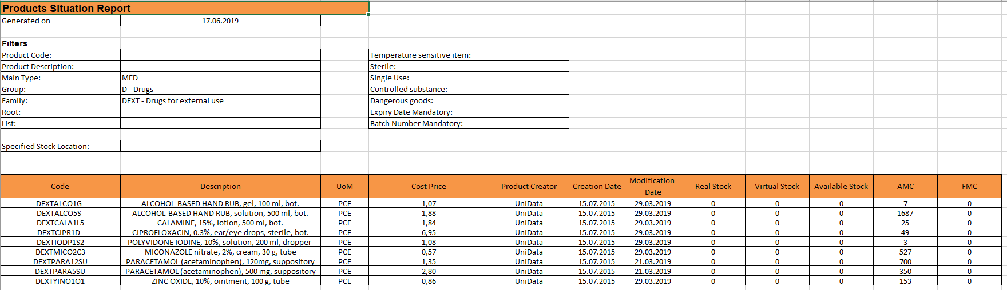The image size is (1007, 290).
Task: Select the Products Situation Report title cell
Action: point(184,8)
